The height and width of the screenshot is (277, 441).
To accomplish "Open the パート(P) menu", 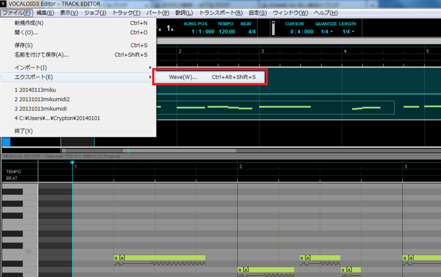I will (x=158, y=13).
